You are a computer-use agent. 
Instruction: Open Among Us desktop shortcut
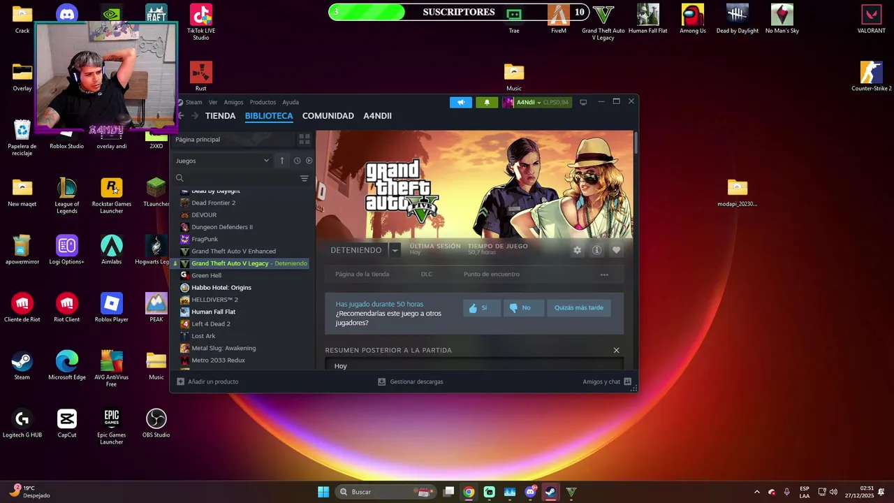(693, 19)
